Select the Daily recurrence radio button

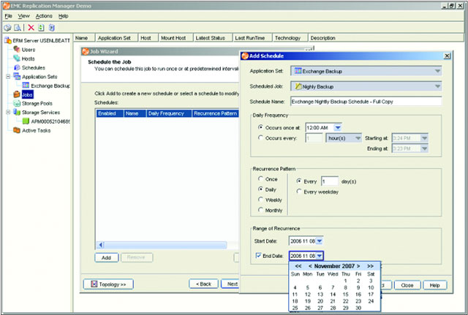[260, 189]
